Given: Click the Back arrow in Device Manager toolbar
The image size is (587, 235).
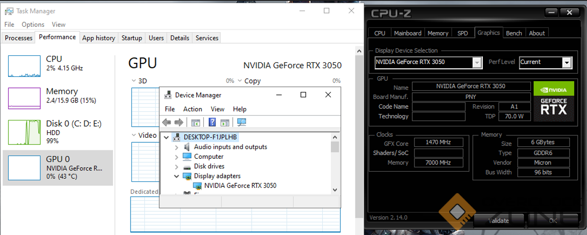Looking at the screenshot, I should (x=166, y=122).
